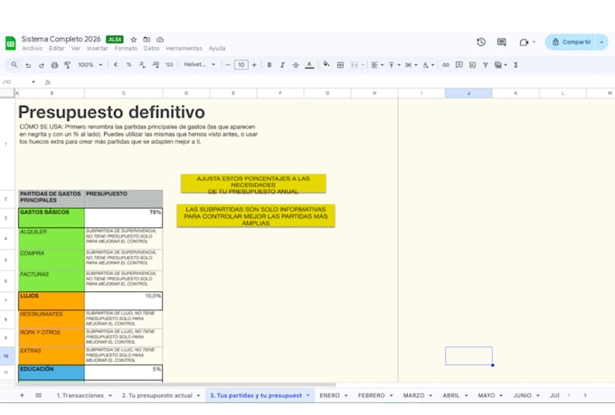
Task: View cloud save status icon
Action: [x=160, y=39]
